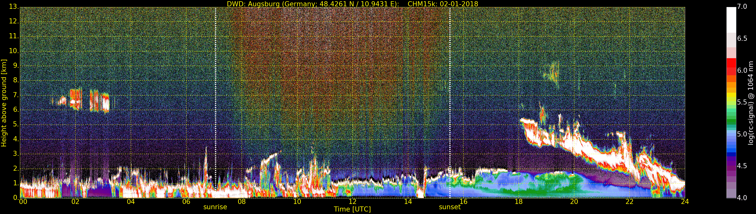This screenshot has height=214, width=756.
Task: Click the "22" time axis tick label
Action: pos(629,201)
